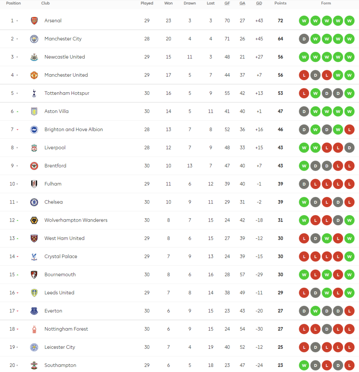The width and height of the screenshot is (359, 372).
Task: Click the Southampton club badge
Action: click(34, 365)
